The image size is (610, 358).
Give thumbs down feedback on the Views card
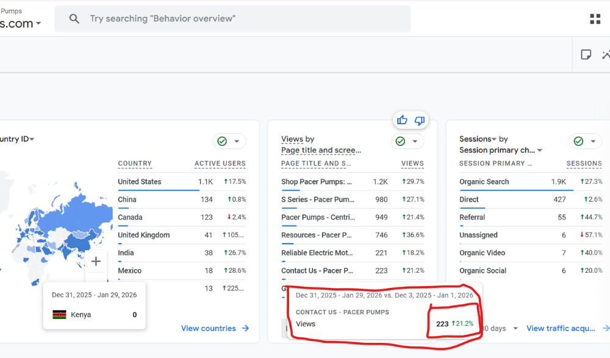point(419,120)
